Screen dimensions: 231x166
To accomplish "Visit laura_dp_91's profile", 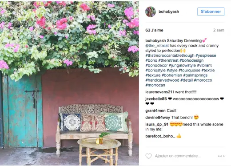I will (157, 124).
